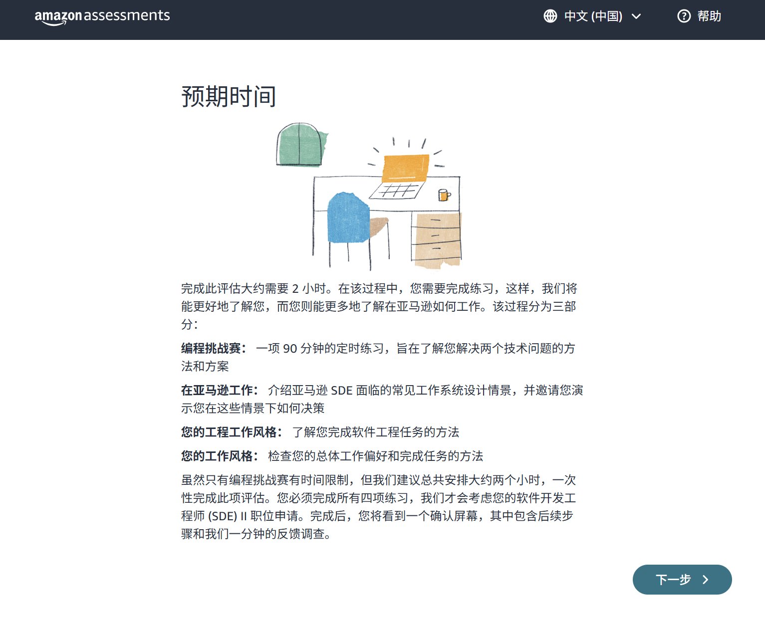Image resolution: width=765 pixels, height=630 pixels.
Task: Click the orange laptop in the illustration
Action: (405, 169)
